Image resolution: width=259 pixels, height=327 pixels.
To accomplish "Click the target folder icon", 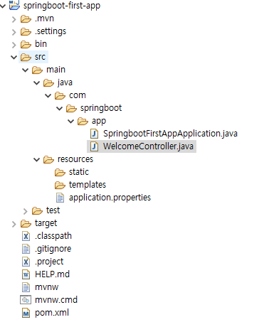I will pyautogui.click(x=26, y=223).
